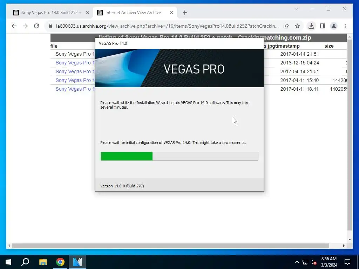Click the installer progress bar
The image size is (359, 269).
coord(179,156)
